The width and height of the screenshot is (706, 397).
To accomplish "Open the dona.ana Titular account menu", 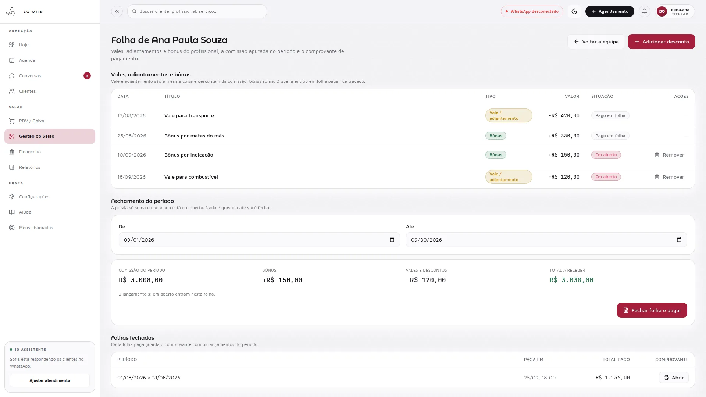I will [675, 11].
